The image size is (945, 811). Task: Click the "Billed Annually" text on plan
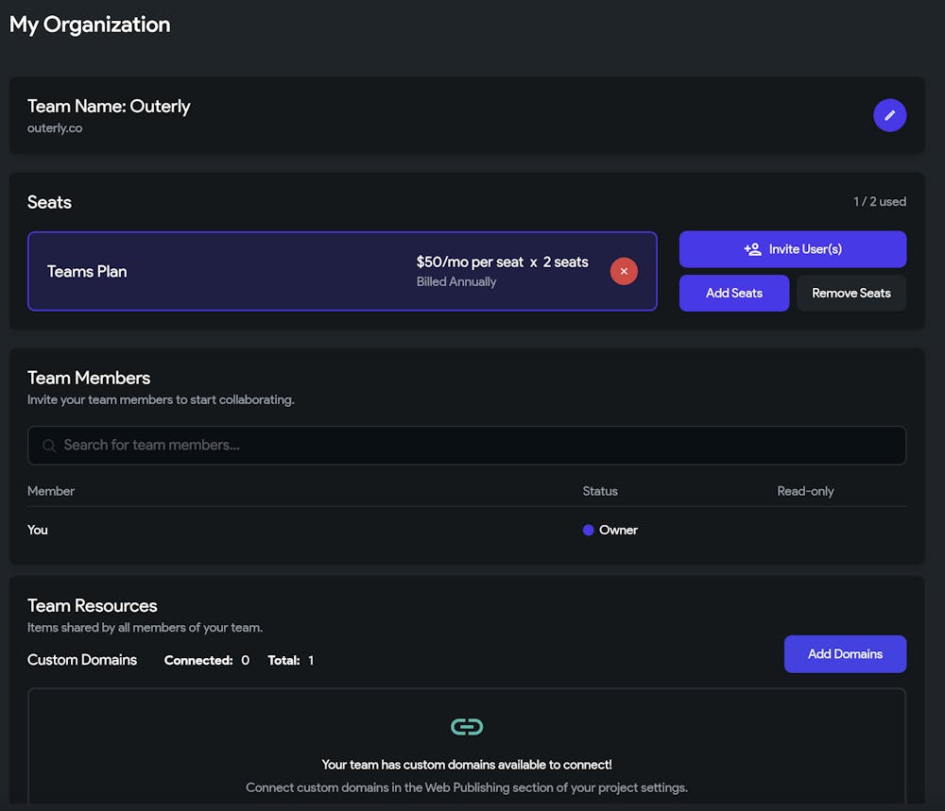[456, 281]
